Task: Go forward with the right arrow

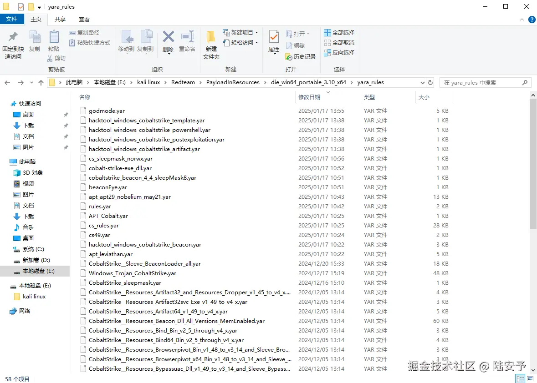Action: tap(21, 82)
